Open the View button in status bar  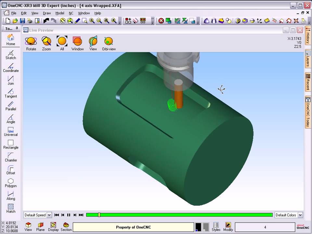click(x=28, y=227)
